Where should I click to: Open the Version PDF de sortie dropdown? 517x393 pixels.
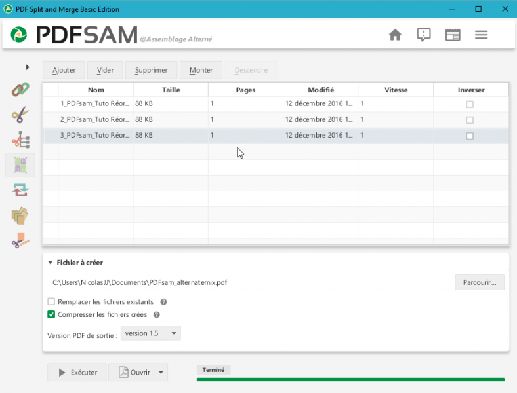(x=151, y=333)
